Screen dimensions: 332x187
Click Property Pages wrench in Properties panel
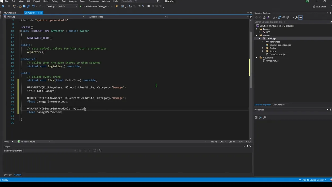(265, 117)
